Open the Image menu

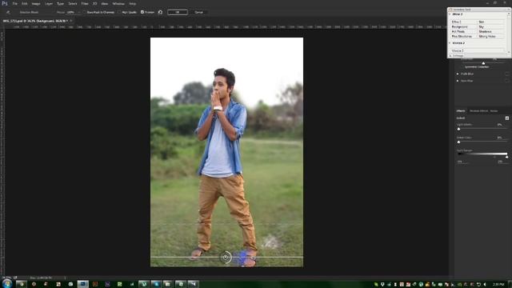pos(36,3)
